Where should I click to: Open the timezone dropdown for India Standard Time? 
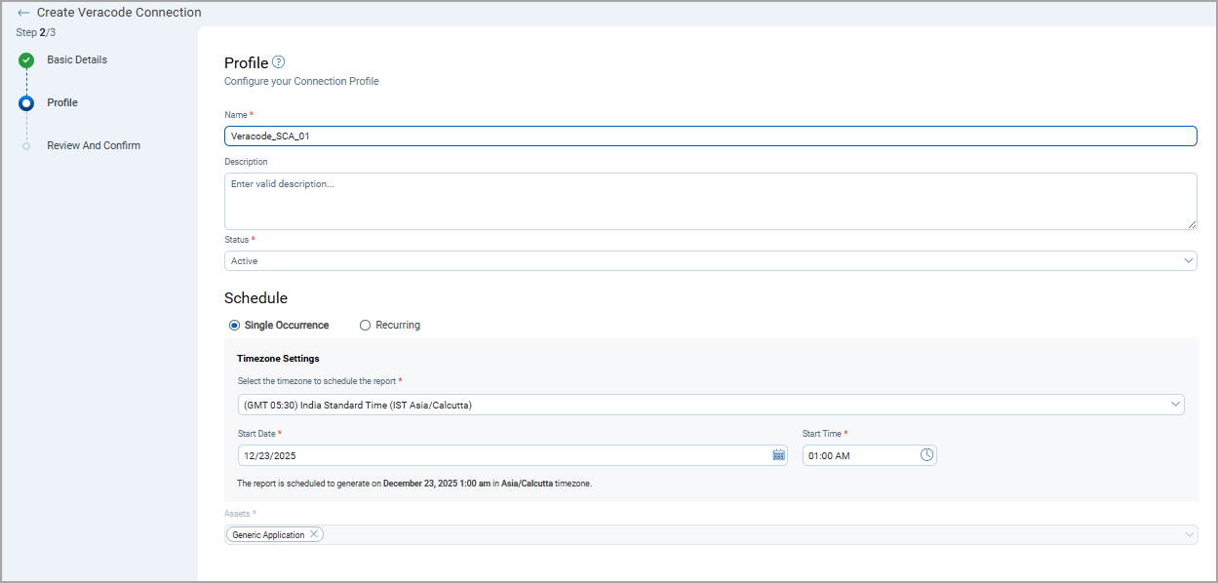(x=1175, y=405)
